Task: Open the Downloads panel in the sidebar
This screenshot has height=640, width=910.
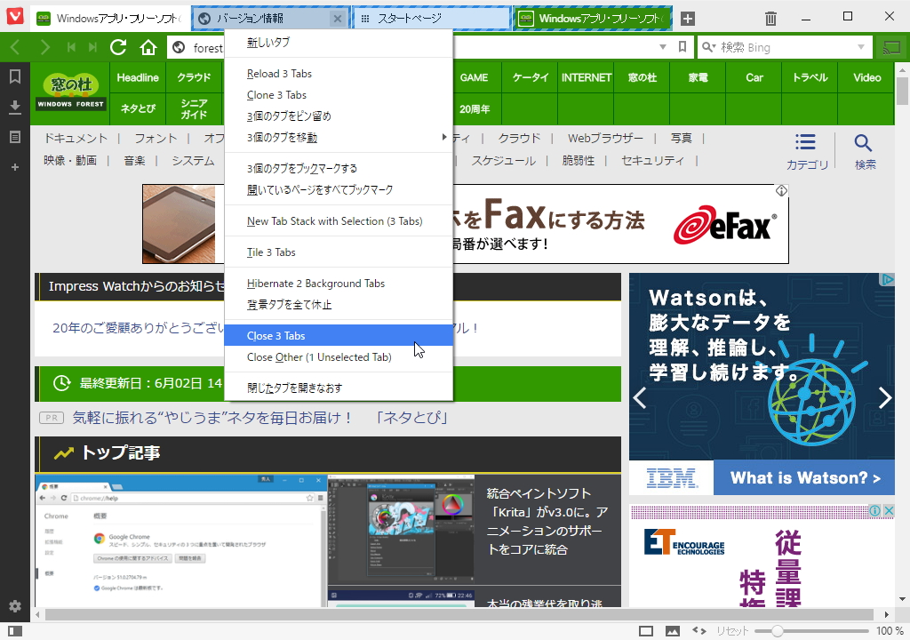Action: point(13,107)
